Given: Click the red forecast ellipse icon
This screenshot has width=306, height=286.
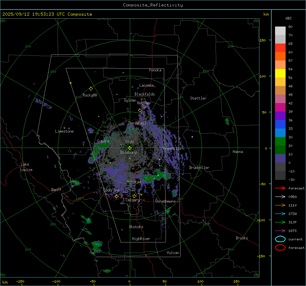Looking at the screenshot, I should [x=280, y=248].
